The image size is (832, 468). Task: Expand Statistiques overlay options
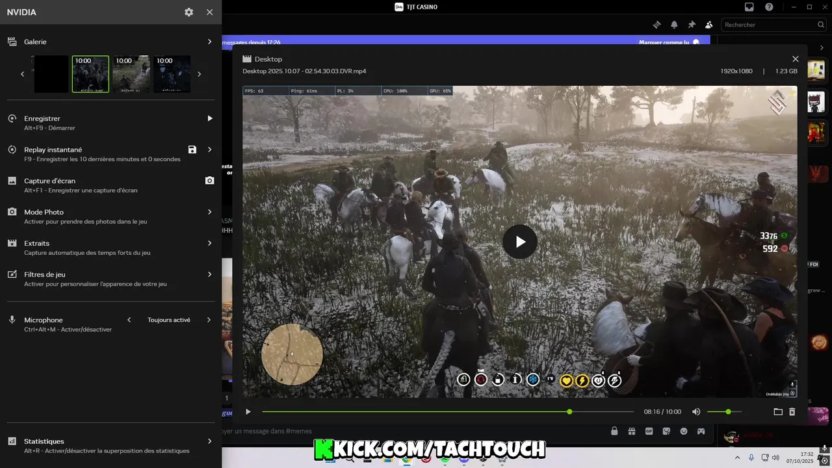tap(209, 441)
